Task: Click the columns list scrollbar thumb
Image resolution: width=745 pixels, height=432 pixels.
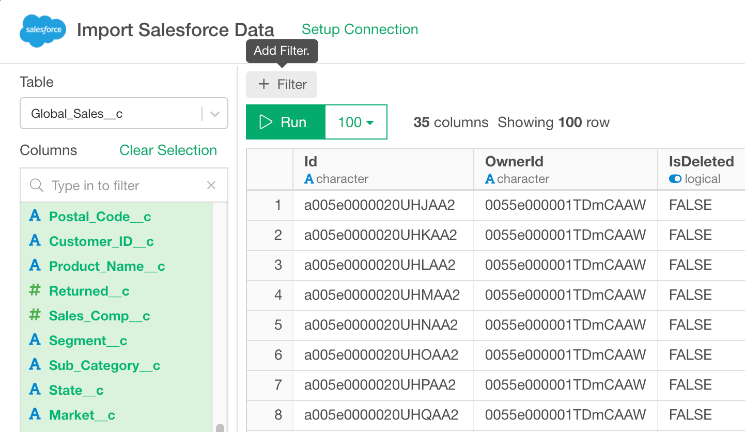Action: coord(220,428)
